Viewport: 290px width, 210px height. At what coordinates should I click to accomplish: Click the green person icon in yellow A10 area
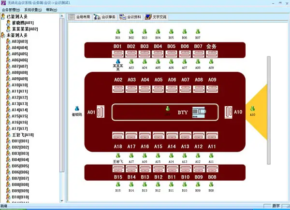point(253,109)
